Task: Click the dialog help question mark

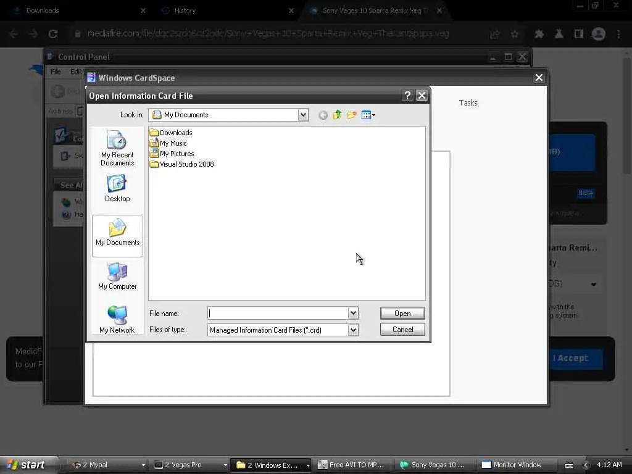Action: (x=407, y=96)
